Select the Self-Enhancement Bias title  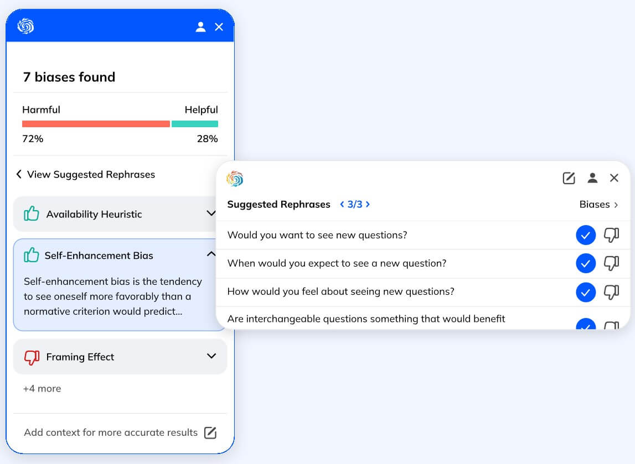pos(99,256)
